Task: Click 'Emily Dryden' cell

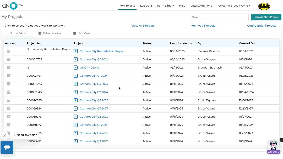Action: [x=207, y=100]
